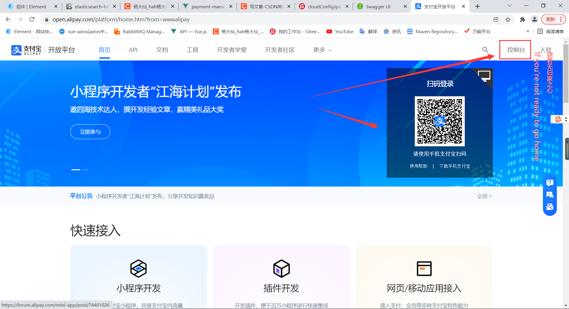
Task: Select the first banner carousel indicator
Action: pyautogui.click(x=76, y=170)
